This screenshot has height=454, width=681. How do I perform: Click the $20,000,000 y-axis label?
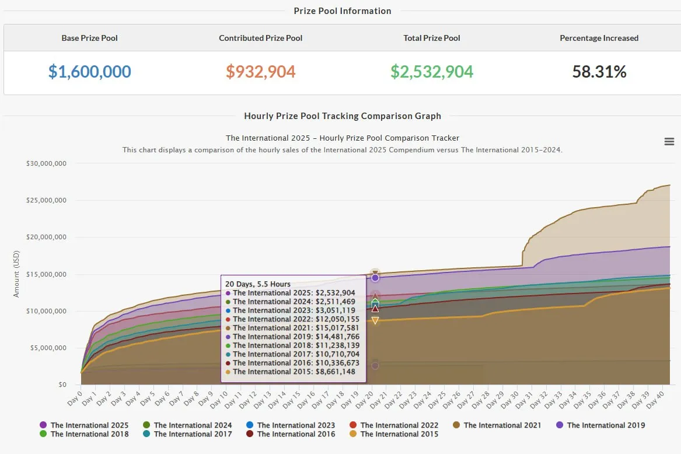pos(46,237)
